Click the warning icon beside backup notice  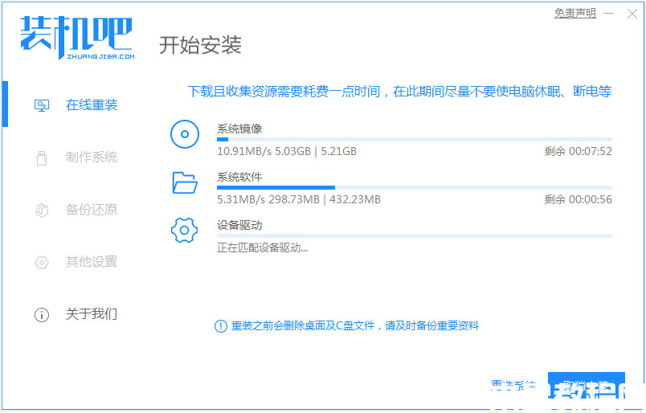click(221, 326)
